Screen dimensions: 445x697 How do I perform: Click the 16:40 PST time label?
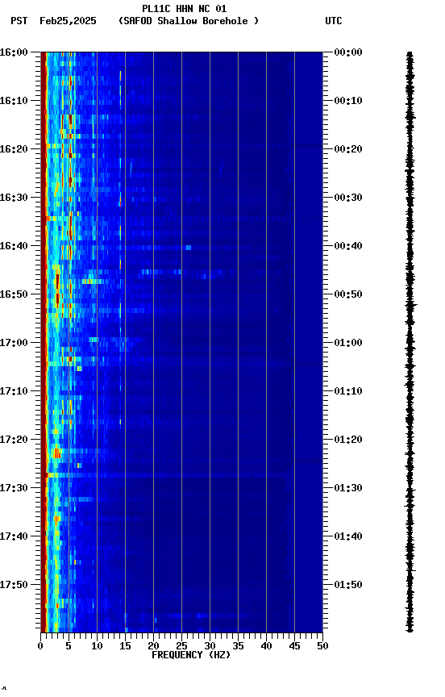(x=14, y=246)
